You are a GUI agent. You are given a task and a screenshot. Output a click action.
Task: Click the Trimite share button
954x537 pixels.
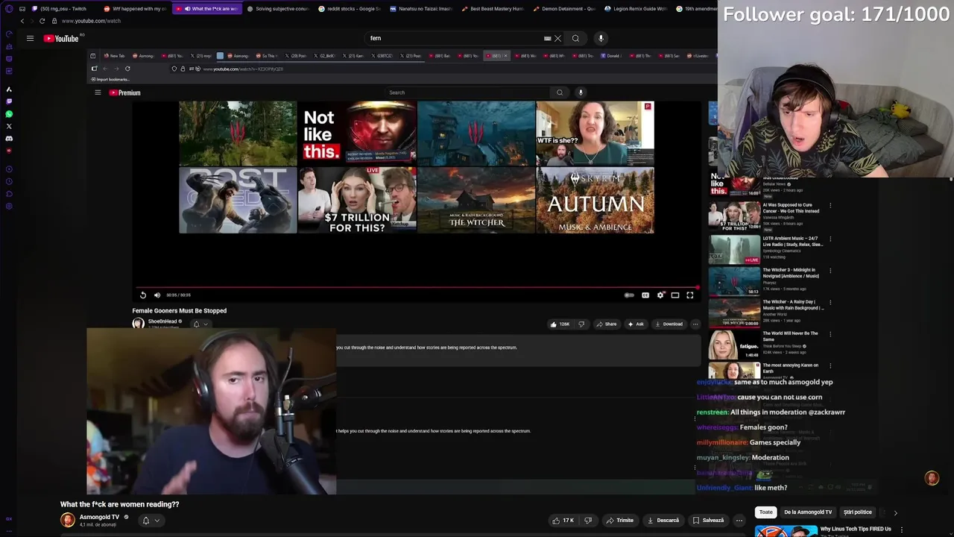coord(620,521)
